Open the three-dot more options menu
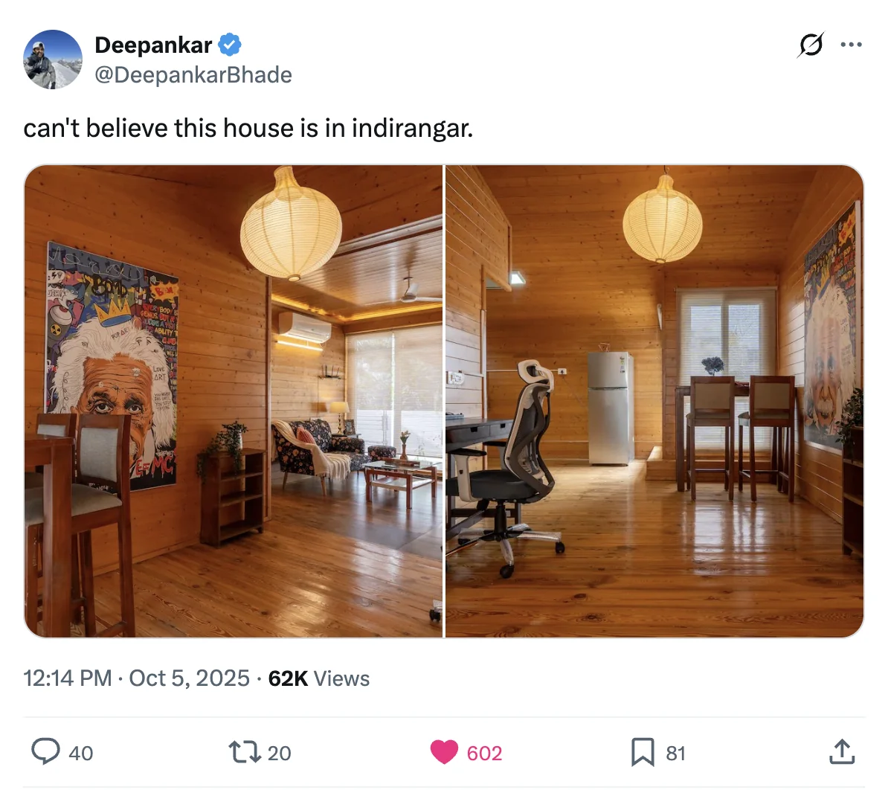Screen dimensions: 888x790 tap(852, 44)
